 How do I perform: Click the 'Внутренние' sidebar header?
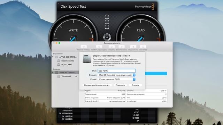click(x=58, y=54)
